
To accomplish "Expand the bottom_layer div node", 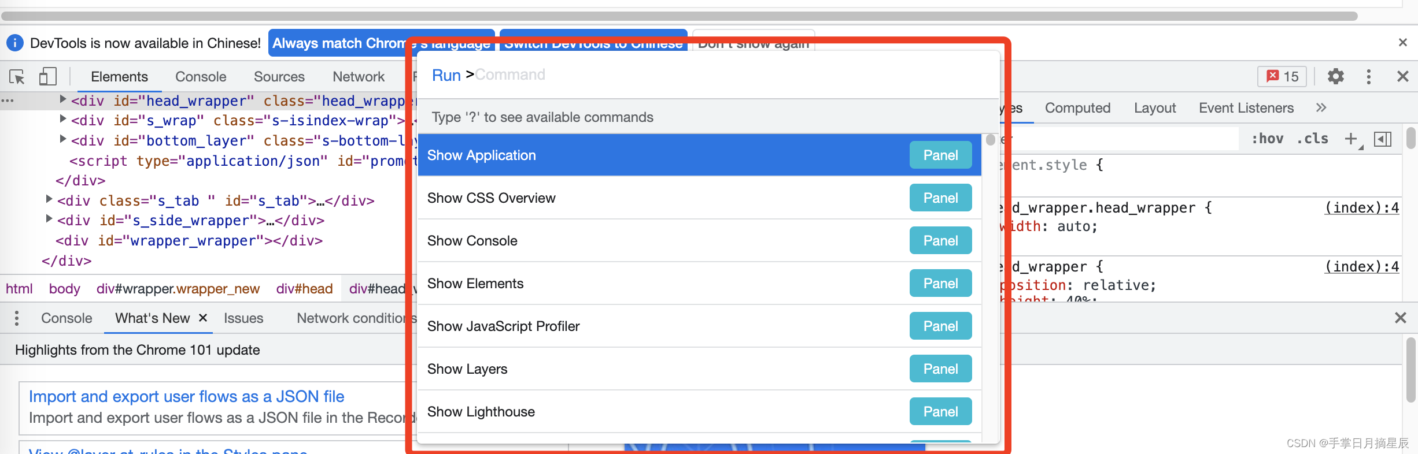I will pyautogui.click(x=63, y=139).
